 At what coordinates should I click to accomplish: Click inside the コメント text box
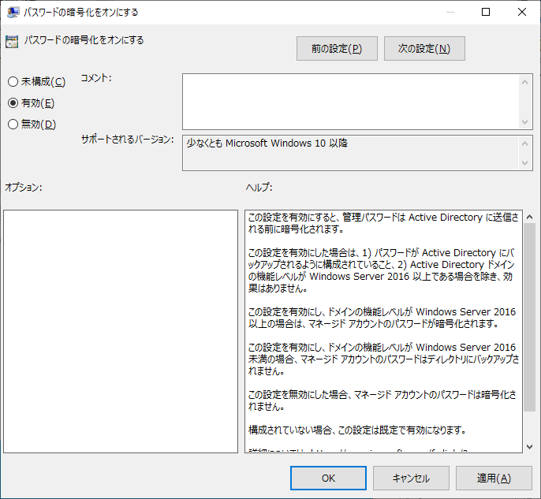tap(351, 101)
